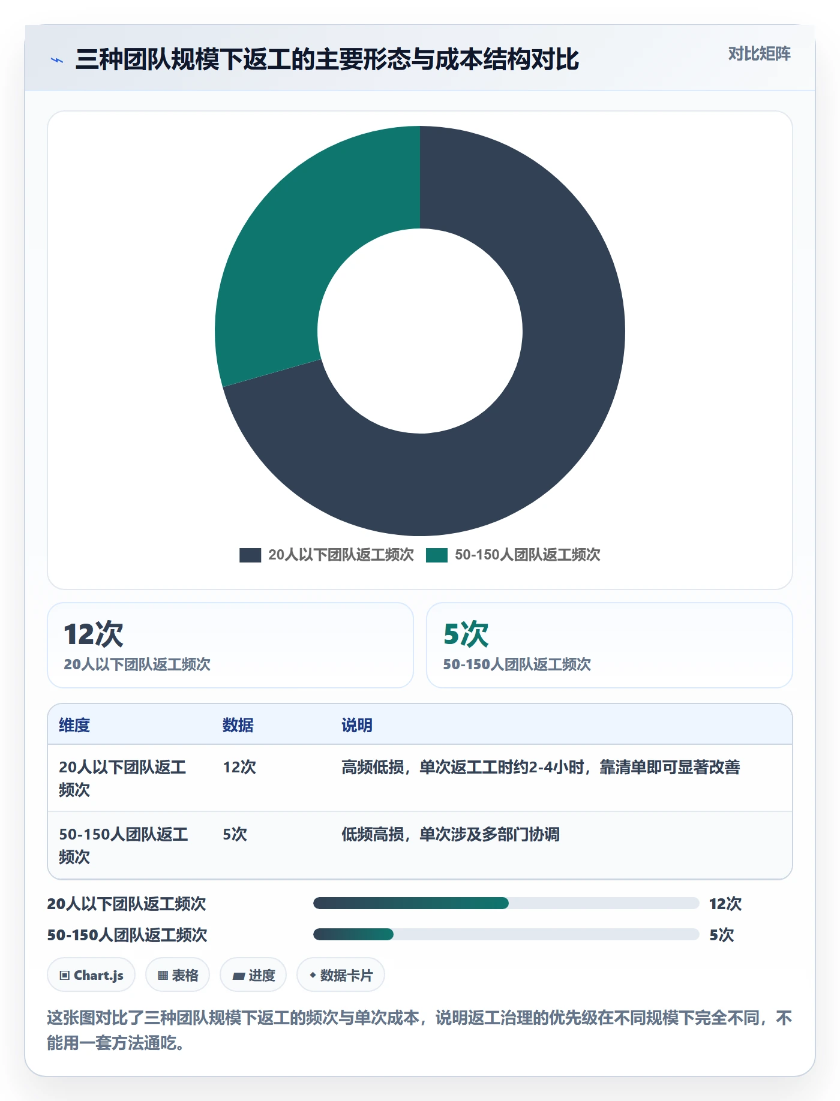Click the title 三种团队规模下返工的主要形态与成本结构对比
Viewport: 840px width, 1101px height.
click(x=327, y=59)
